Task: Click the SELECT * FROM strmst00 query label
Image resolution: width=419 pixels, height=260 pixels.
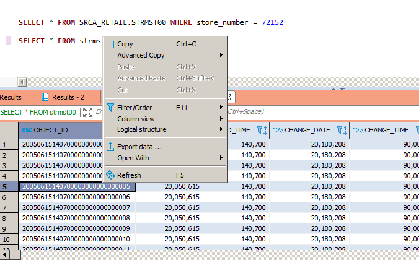Action: point(38,112)
